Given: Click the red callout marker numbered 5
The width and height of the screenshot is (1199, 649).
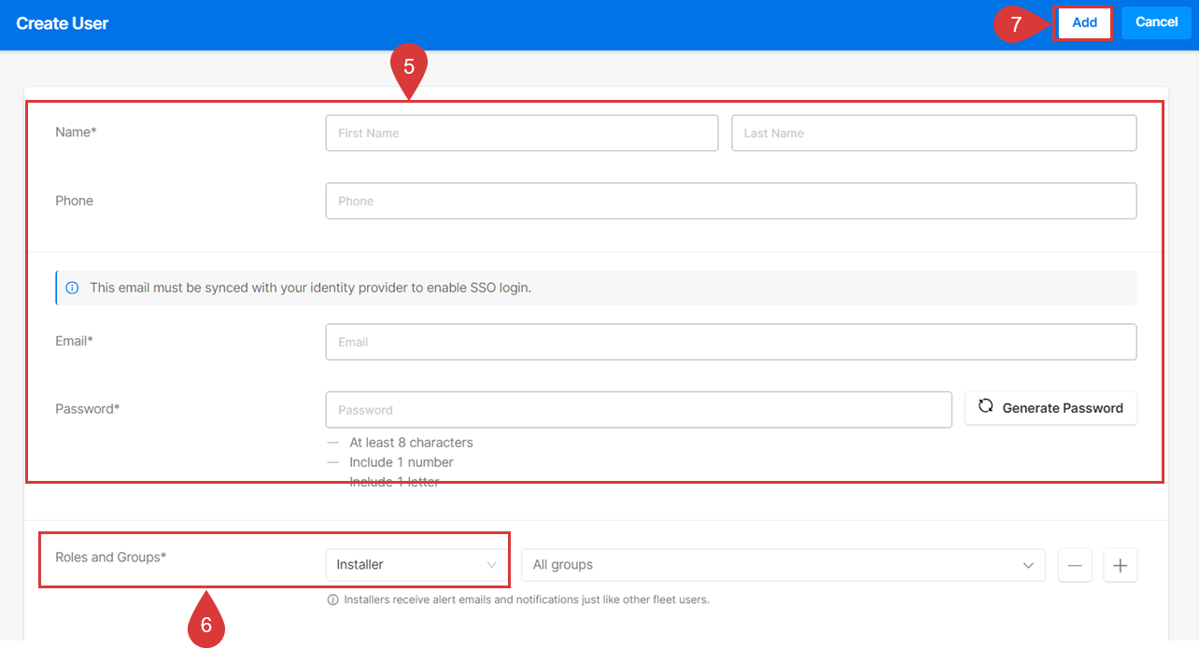Looking at the screenshot, I should click(409, 69).
